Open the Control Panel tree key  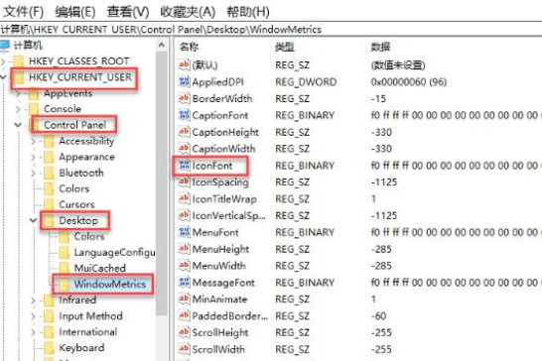click(x=74, y=125)
